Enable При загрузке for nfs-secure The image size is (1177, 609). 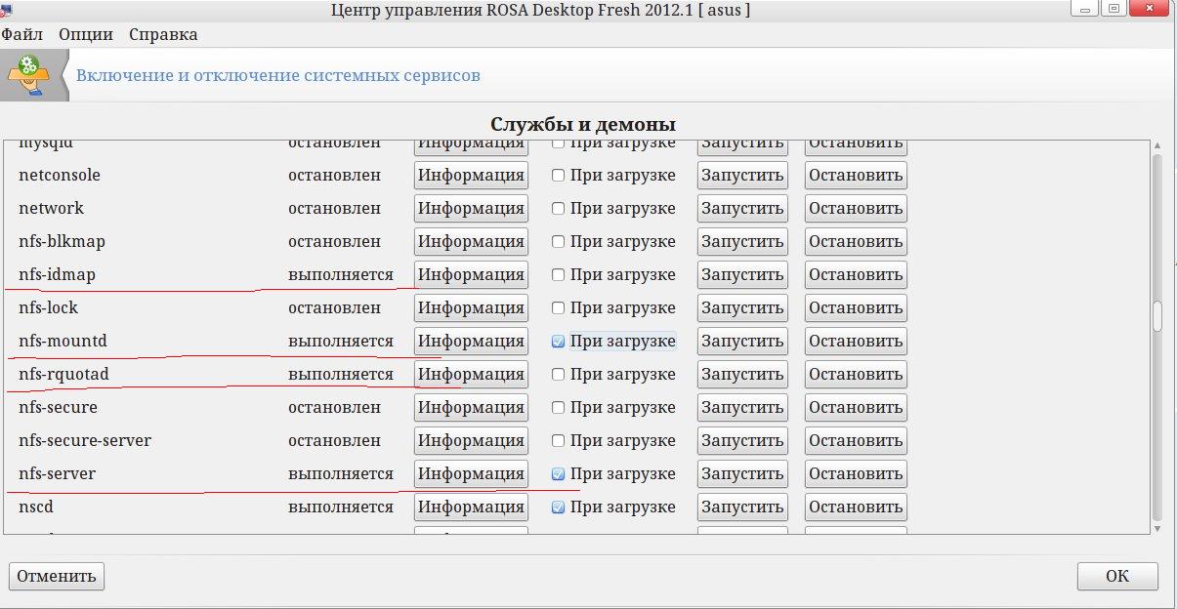tap(558, 408)
